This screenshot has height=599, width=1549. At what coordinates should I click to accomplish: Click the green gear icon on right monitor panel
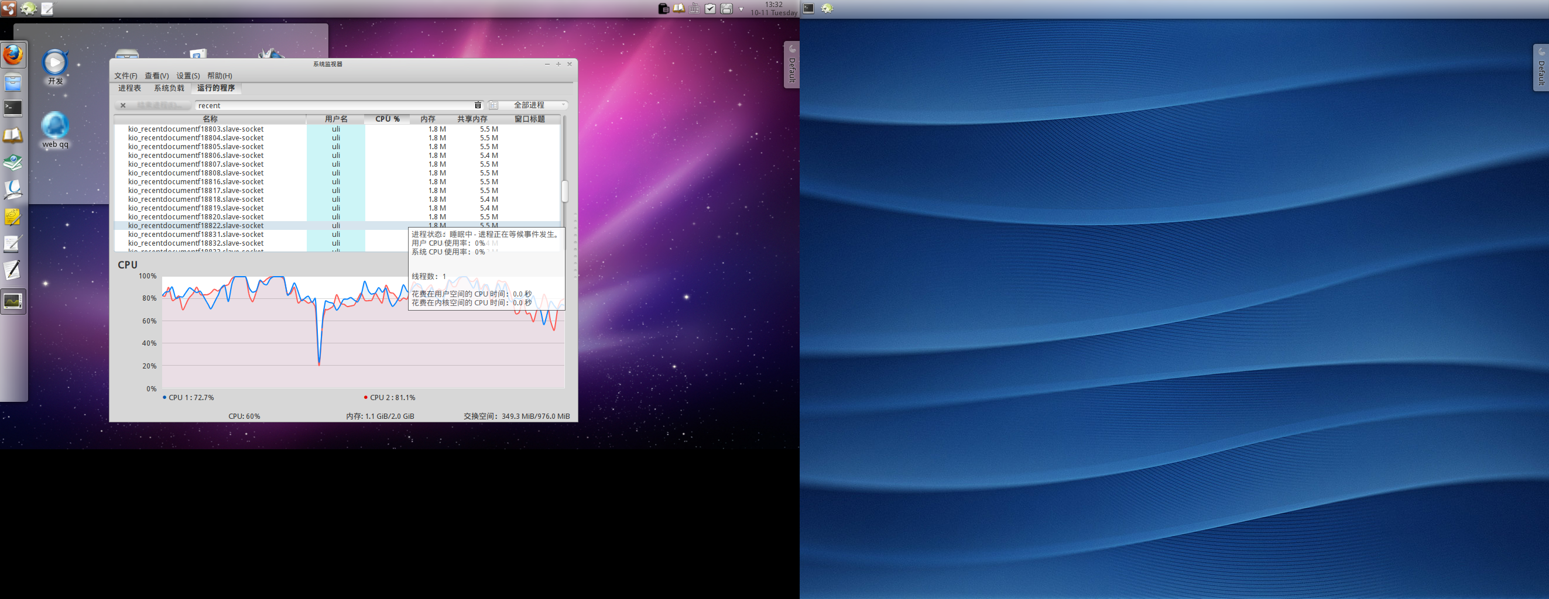coord(827,8)
